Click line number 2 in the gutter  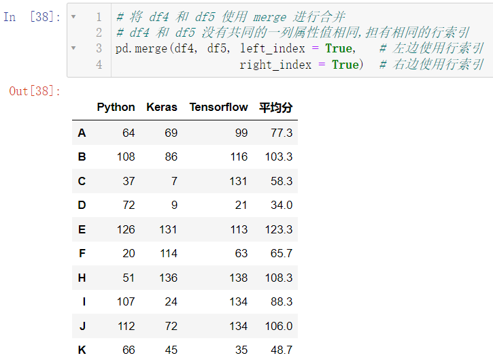click(99, 33)
